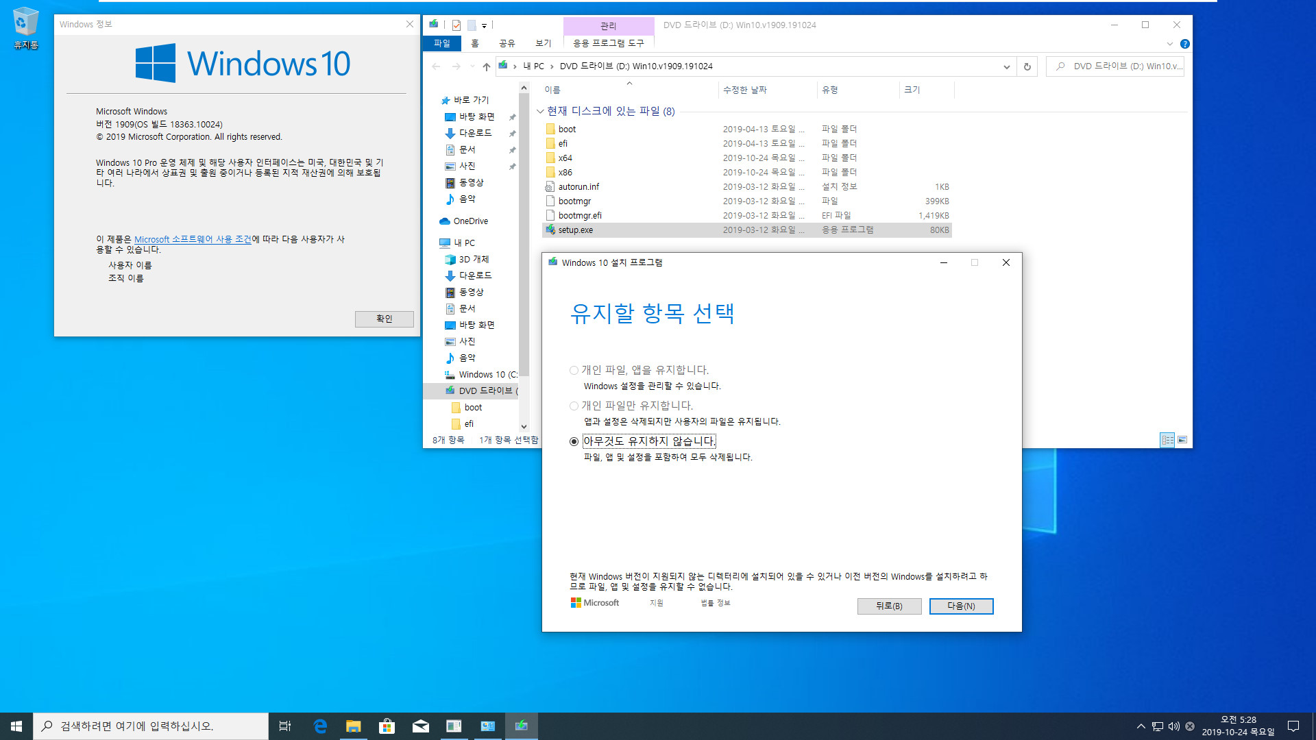The height and width of the screenshot is (740, 1316).
Task: Select the efi folder in file list
Action: point(746,143)
